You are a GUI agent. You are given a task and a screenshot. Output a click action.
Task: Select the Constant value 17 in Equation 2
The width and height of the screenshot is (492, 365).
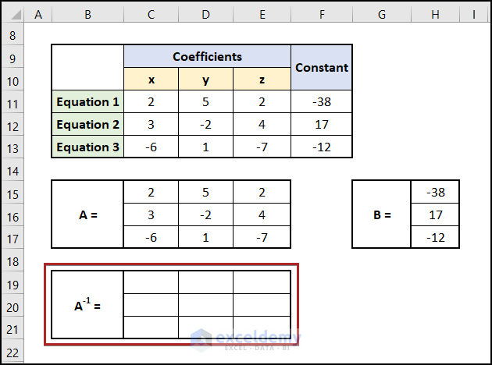(321, 125)
